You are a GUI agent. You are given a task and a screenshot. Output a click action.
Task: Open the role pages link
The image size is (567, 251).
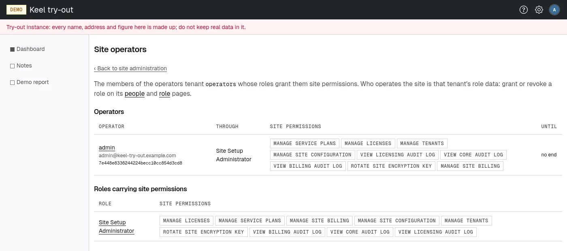click(164, 93)
